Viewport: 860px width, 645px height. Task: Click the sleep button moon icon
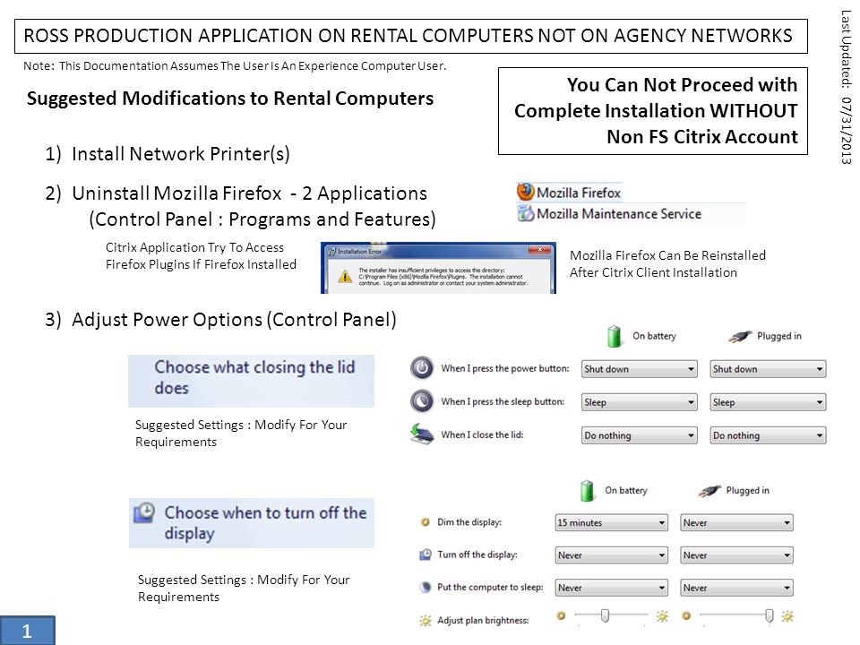tap(422, 401)
